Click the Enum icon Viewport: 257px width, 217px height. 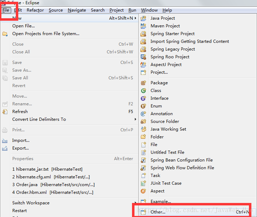[143, 106]
